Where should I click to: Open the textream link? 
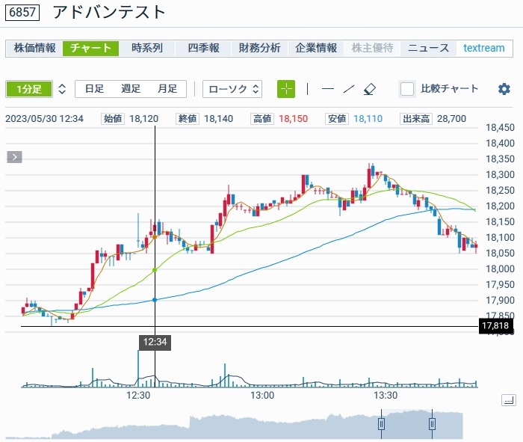(x=483, y=48)
